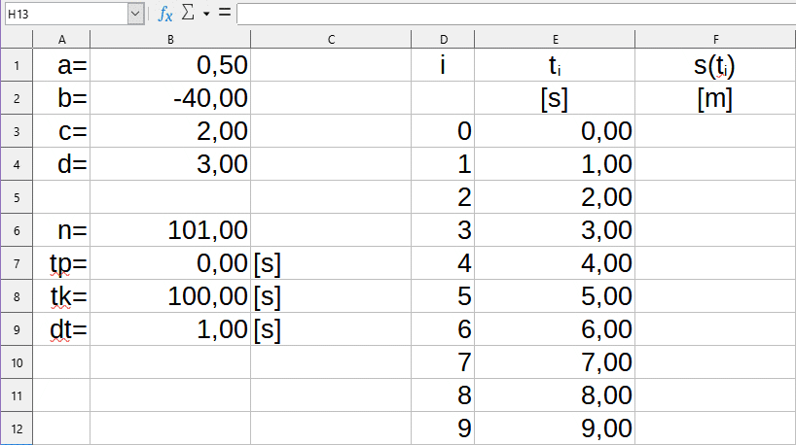Click the Name Box showing H13
The image size is (796, 445).
(64, 14)
